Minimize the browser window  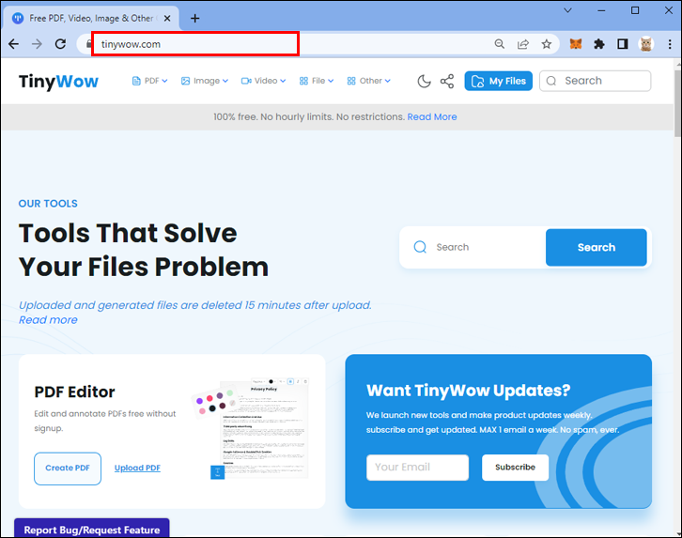[601, 10]
